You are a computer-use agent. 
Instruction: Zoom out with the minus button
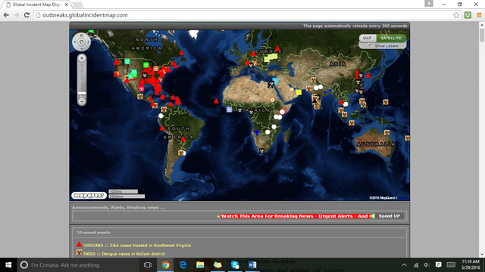pos(82,101)
